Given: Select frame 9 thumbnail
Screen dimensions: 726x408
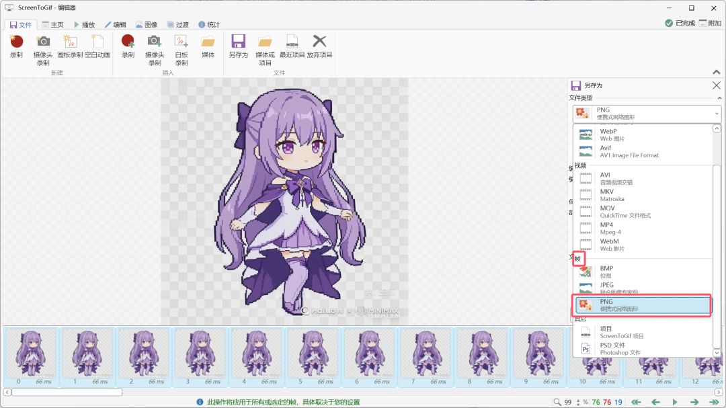Looking at the screenshot, I should click(538, 357).
